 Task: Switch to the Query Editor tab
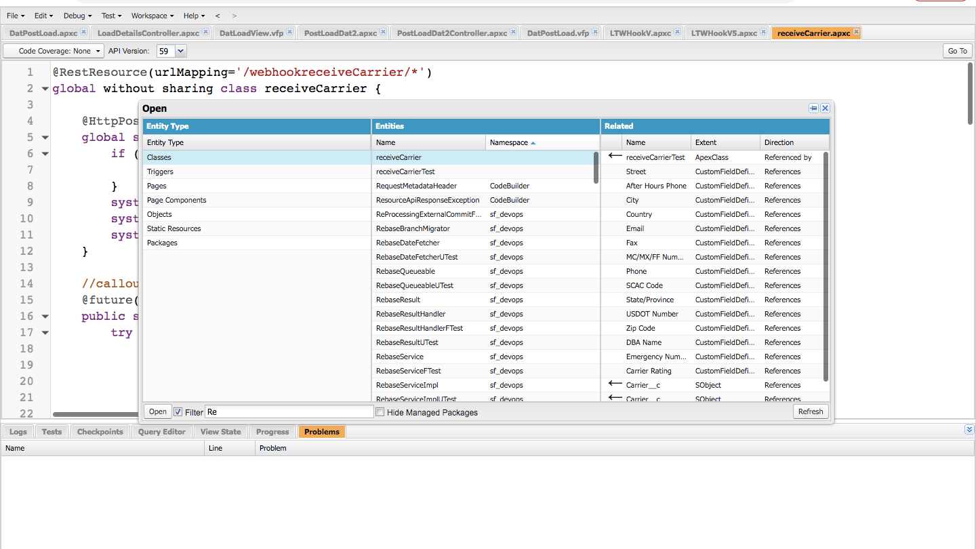click(161, 432)
